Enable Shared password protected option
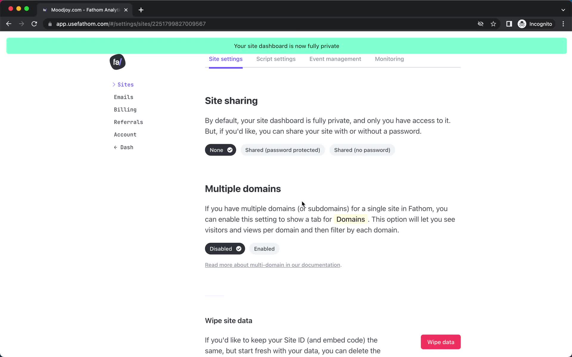The width and height of the screenshot is (572, 357). click(282, 150)
